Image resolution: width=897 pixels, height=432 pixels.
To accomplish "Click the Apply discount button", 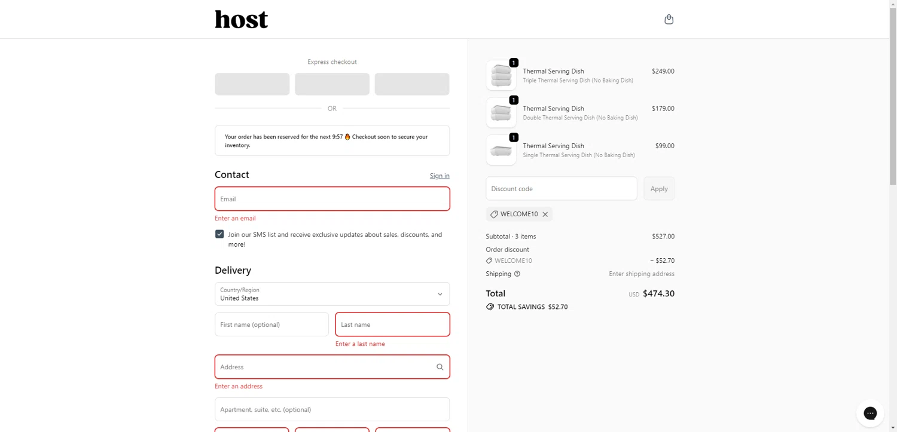I will [x=659, y=189].
